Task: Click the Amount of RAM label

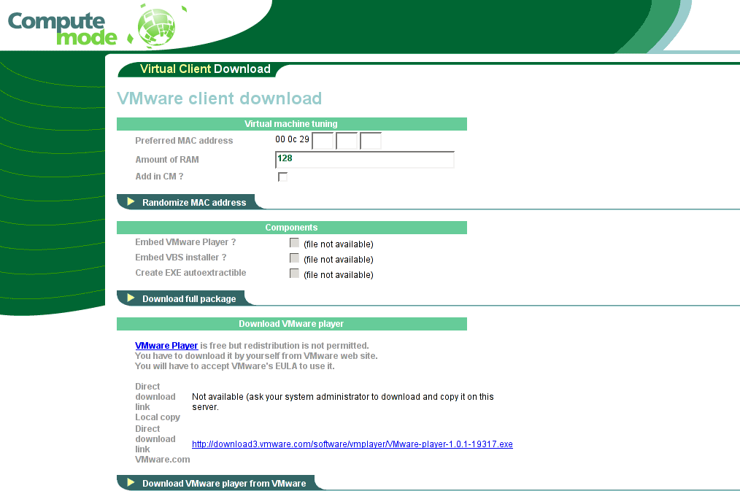Action: coord(167,160)
